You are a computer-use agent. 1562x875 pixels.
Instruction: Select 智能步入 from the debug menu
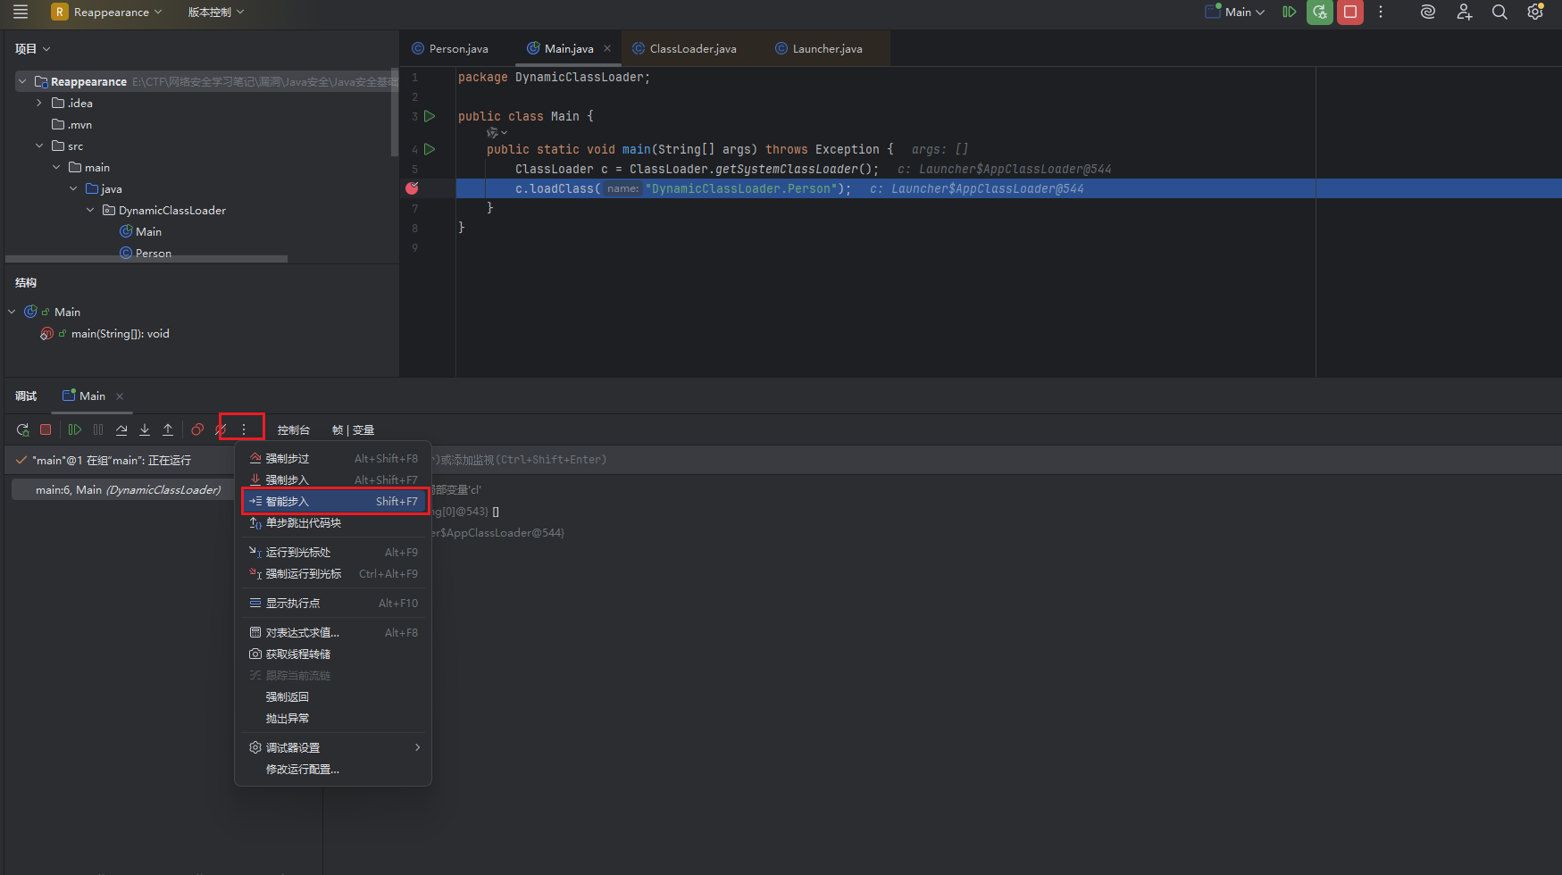click(334, 502)
